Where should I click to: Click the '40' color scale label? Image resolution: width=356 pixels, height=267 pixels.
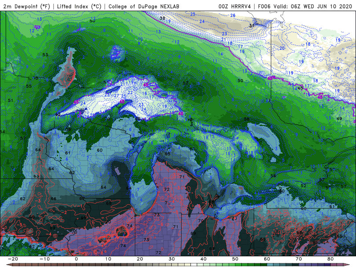click(203, 259)
